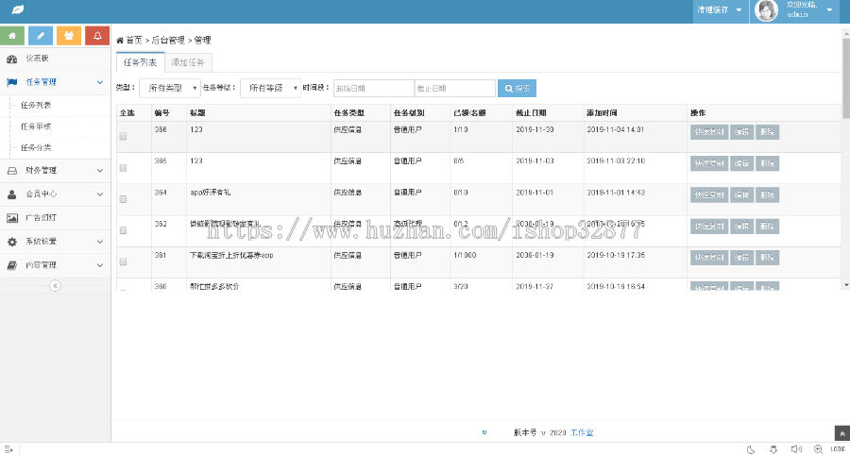Image resolution: width=850 pixels, height=455 pixels.
Task: Open 任务列表 in the sidebar submenu
Action: tap(36, 106)
